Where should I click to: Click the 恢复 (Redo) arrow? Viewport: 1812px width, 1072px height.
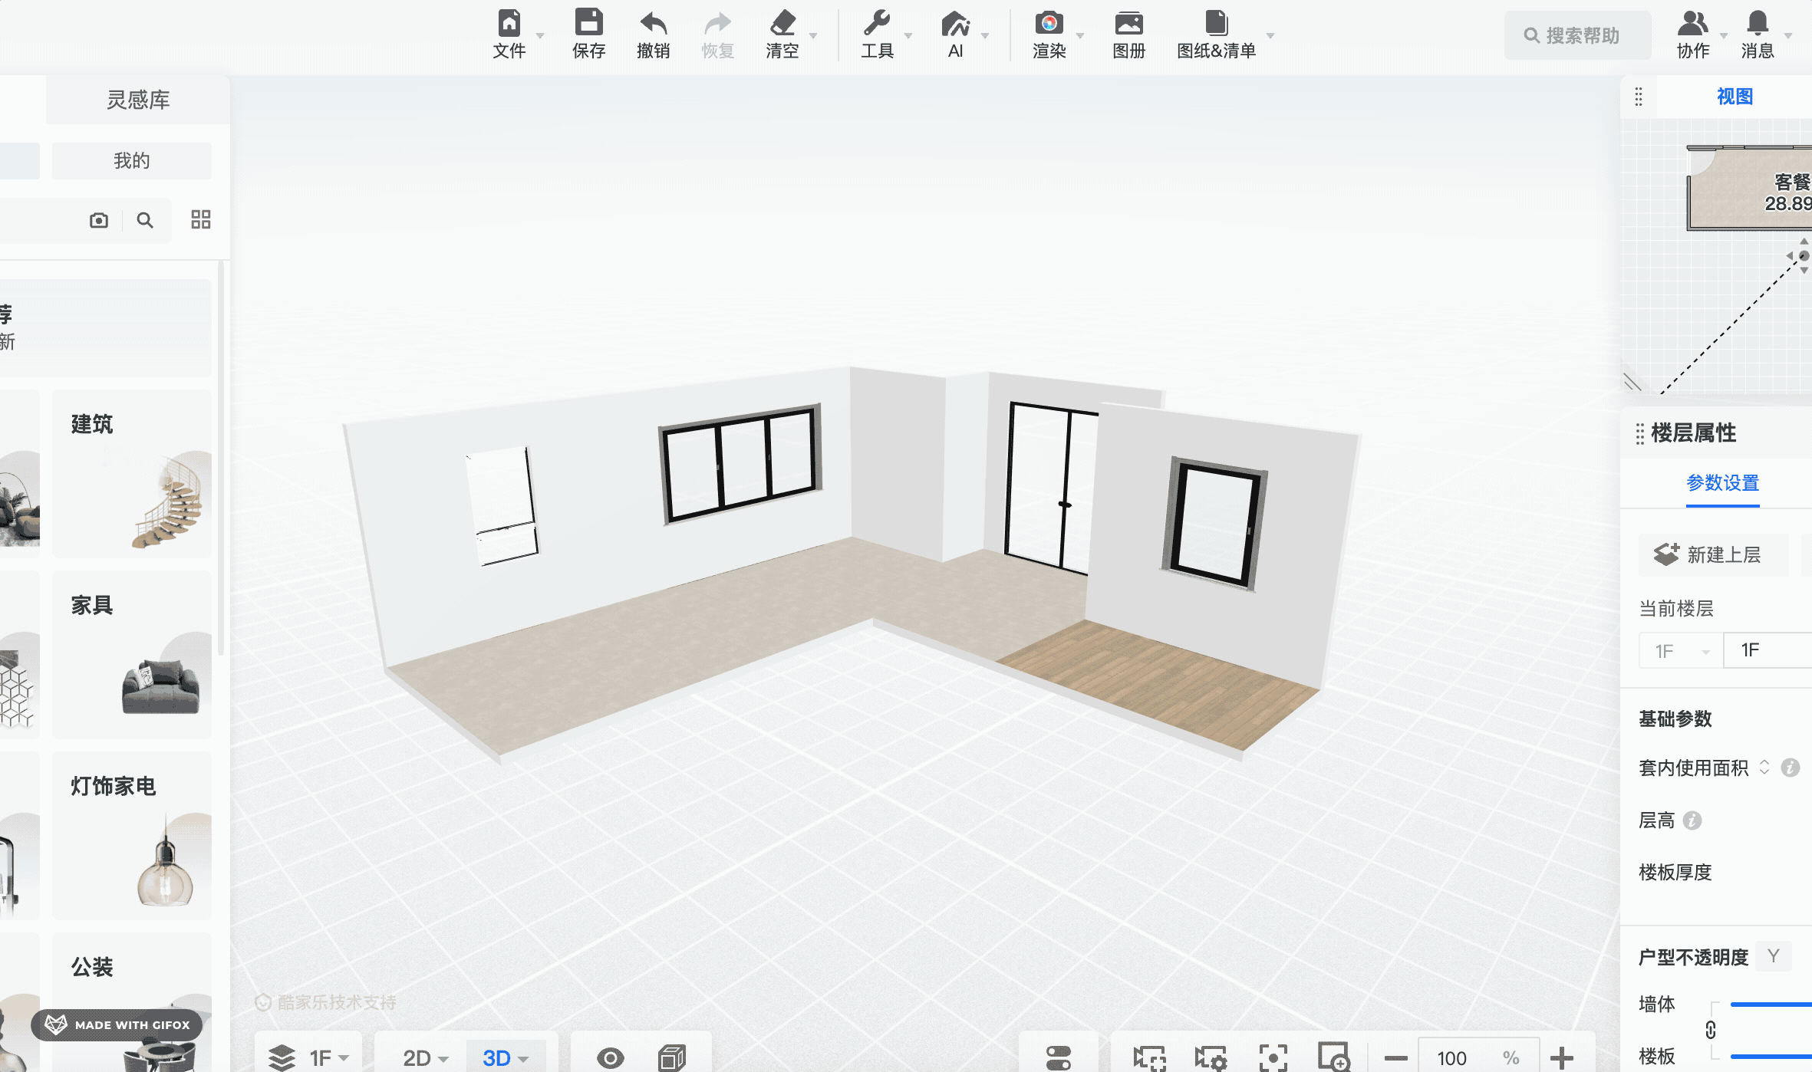717,23
